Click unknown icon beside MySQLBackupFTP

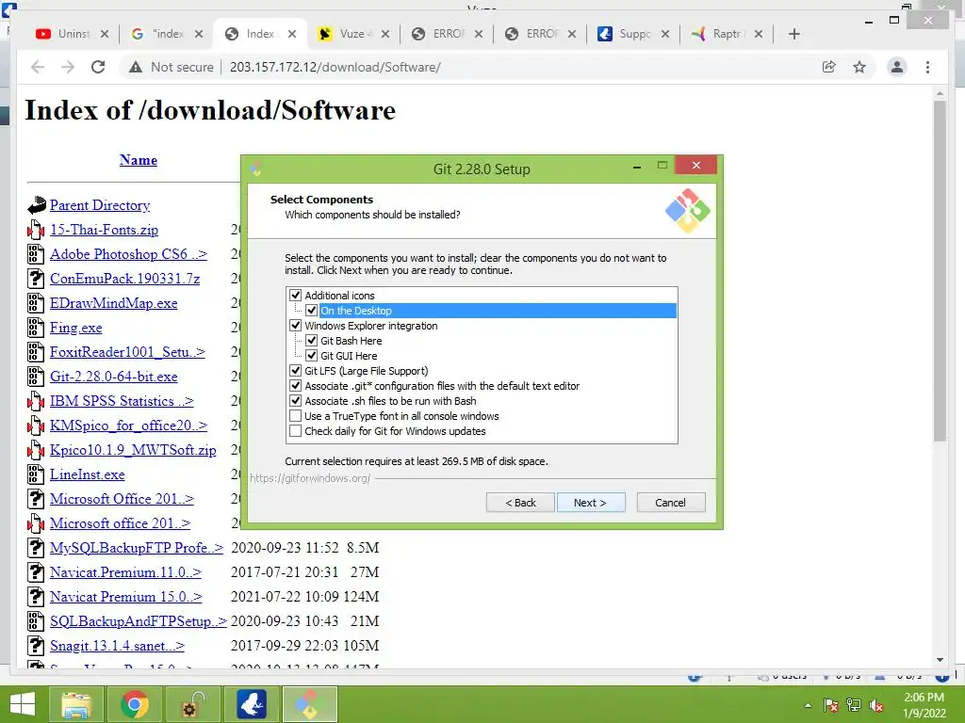(x=37, y=548)
